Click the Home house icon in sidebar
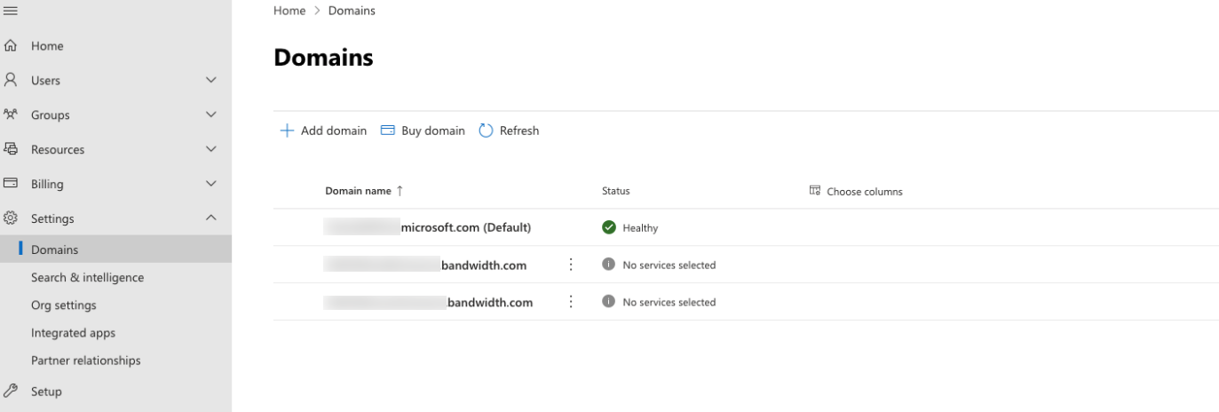The image size is (1219, 412). pos(11,46)
